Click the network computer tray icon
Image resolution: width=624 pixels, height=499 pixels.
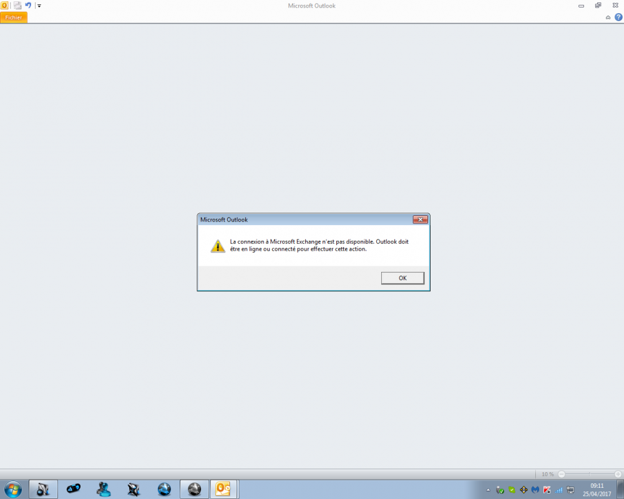[x=570, y=490]
